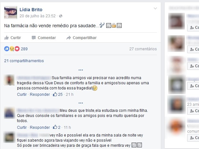Screen dimensions: 199x149
Task: Click thumbs-up icon showing 2 likes
Action: click(x=55, y=127)
